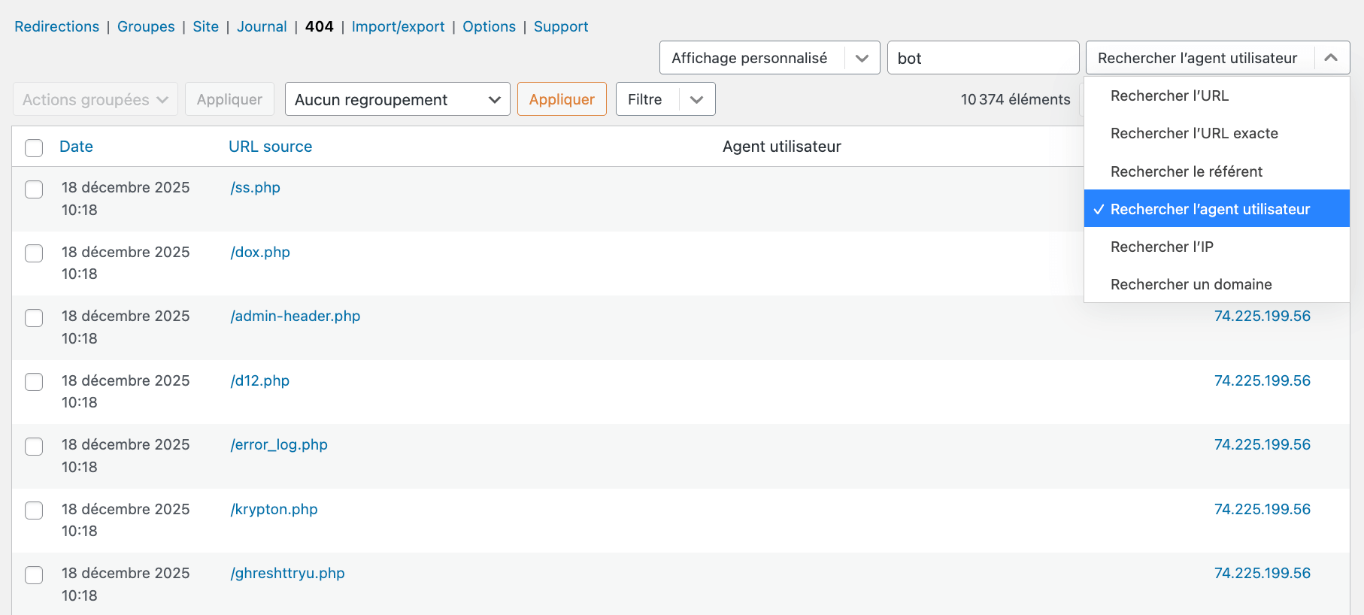The width and height of the screenshot is (1364, 615).
Task: Collapse the Rechercher l'agent utilisateur dropdown
Action: pyautogui.click(x=1330, y=58)
